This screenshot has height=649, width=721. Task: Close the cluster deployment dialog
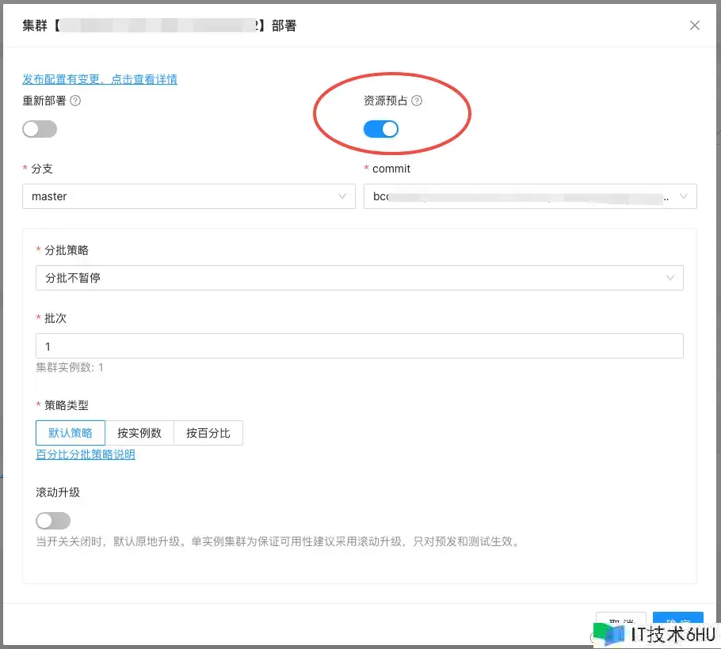tap(694, 25)
